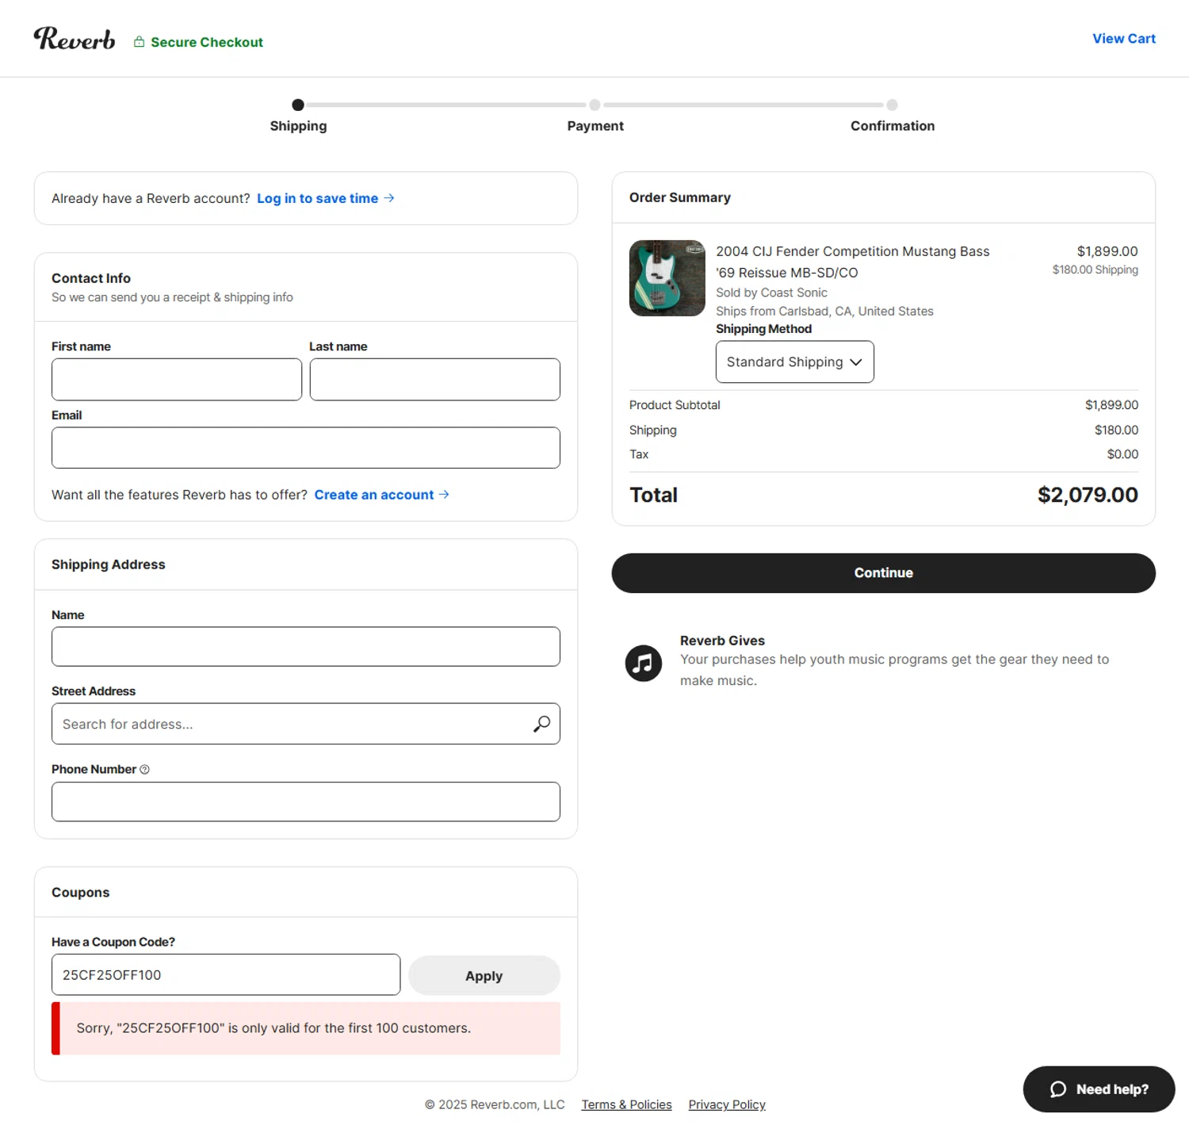
Task: Select the Confirmation step in progress bar
Action: tap(892, 105)
